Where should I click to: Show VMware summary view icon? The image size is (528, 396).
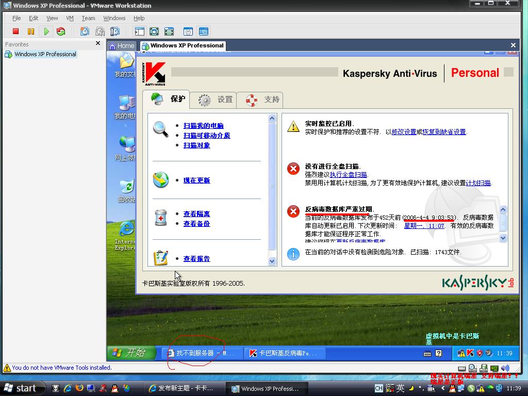188,31
